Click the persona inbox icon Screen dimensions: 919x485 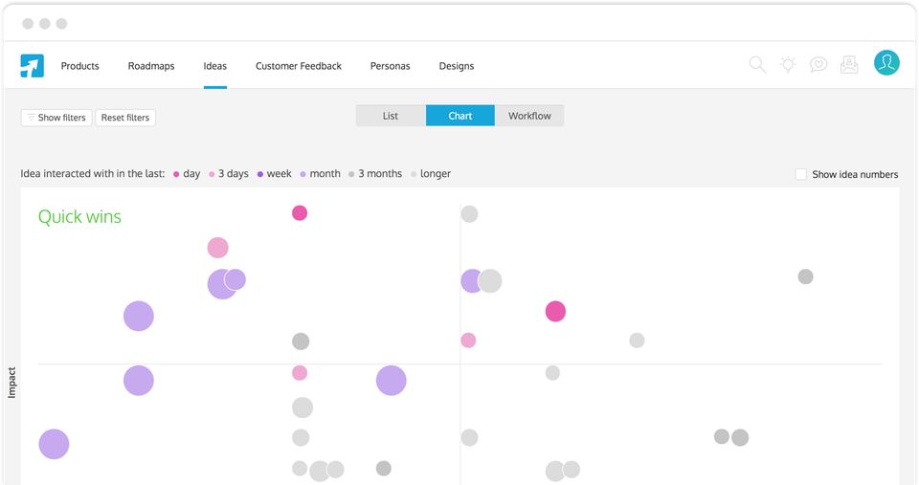point(849,64)
